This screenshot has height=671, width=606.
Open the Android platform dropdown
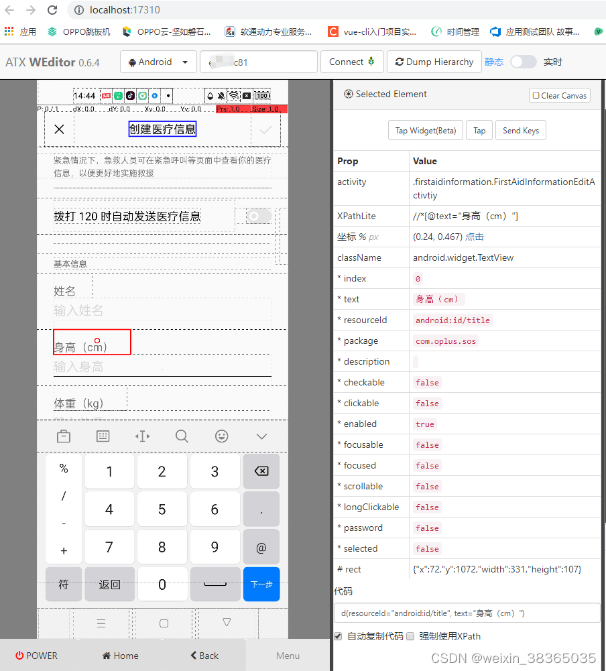[158, 61]
